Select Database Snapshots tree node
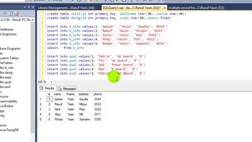Image resolution: width=252 pixels, height=142 pixels. point(8,34)
